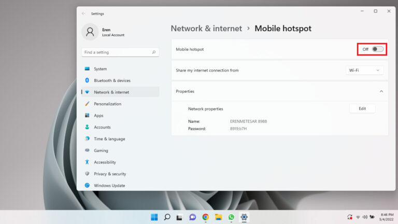398x224 pixels.
Task: Open the Gaming settings category
Action: pos(120,150)
